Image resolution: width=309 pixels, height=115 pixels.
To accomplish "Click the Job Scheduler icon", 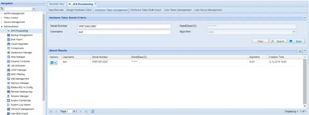I will 9,66.
